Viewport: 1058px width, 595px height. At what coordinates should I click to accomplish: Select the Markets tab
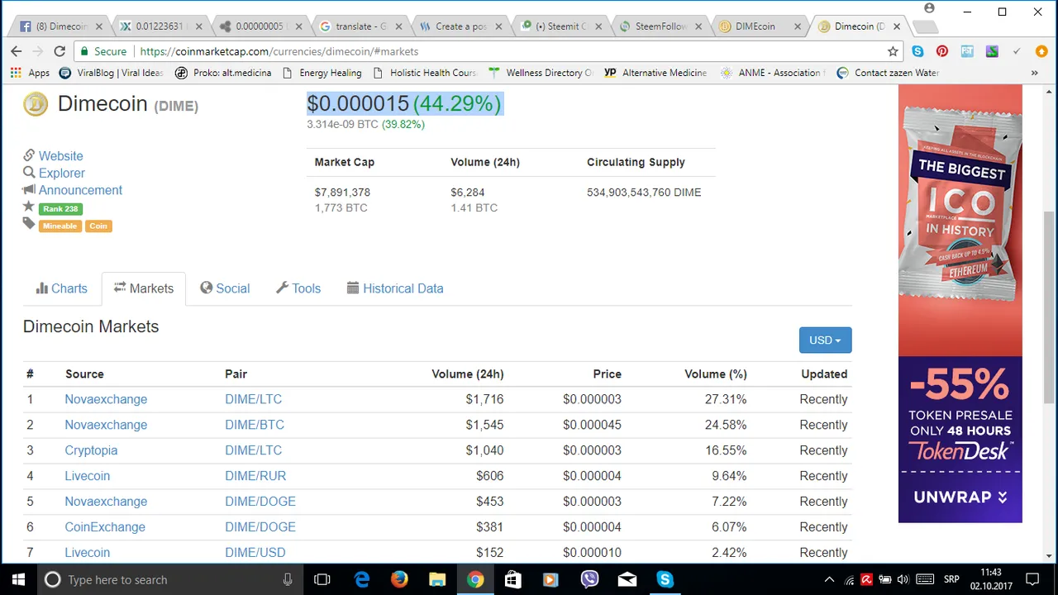click(x=144, y=288)
